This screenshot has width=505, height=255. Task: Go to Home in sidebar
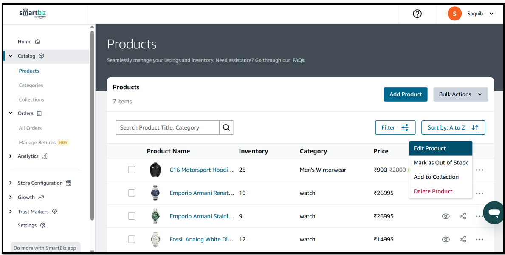tap(25, 42)
